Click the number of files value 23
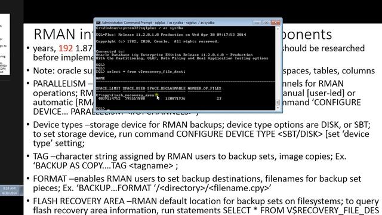The height and width of the screenshot is (215, 382). (219, 99)
